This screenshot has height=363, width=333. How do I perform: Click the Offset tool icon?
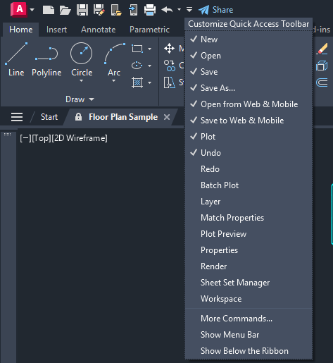point(322,82)
